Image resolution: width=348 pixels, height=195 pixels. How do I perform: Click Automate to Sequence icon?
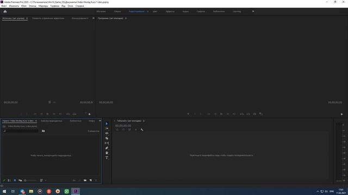pyautogui.click(x=74, y=180)
